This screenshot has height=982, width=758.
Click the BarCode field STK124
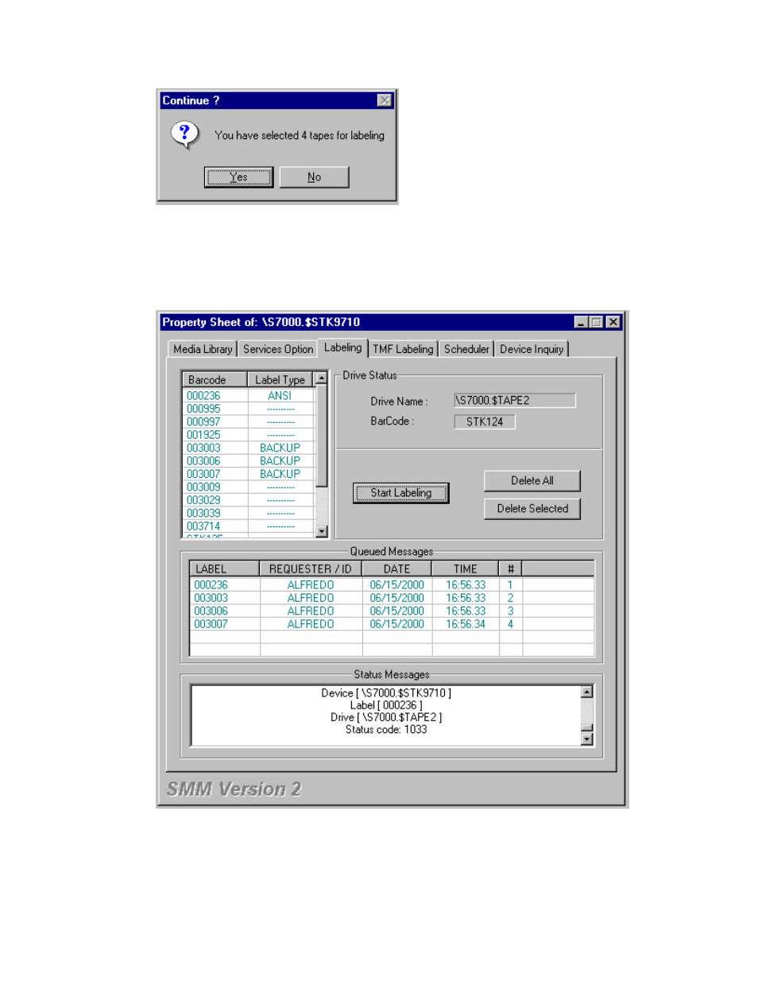[485, 421]
